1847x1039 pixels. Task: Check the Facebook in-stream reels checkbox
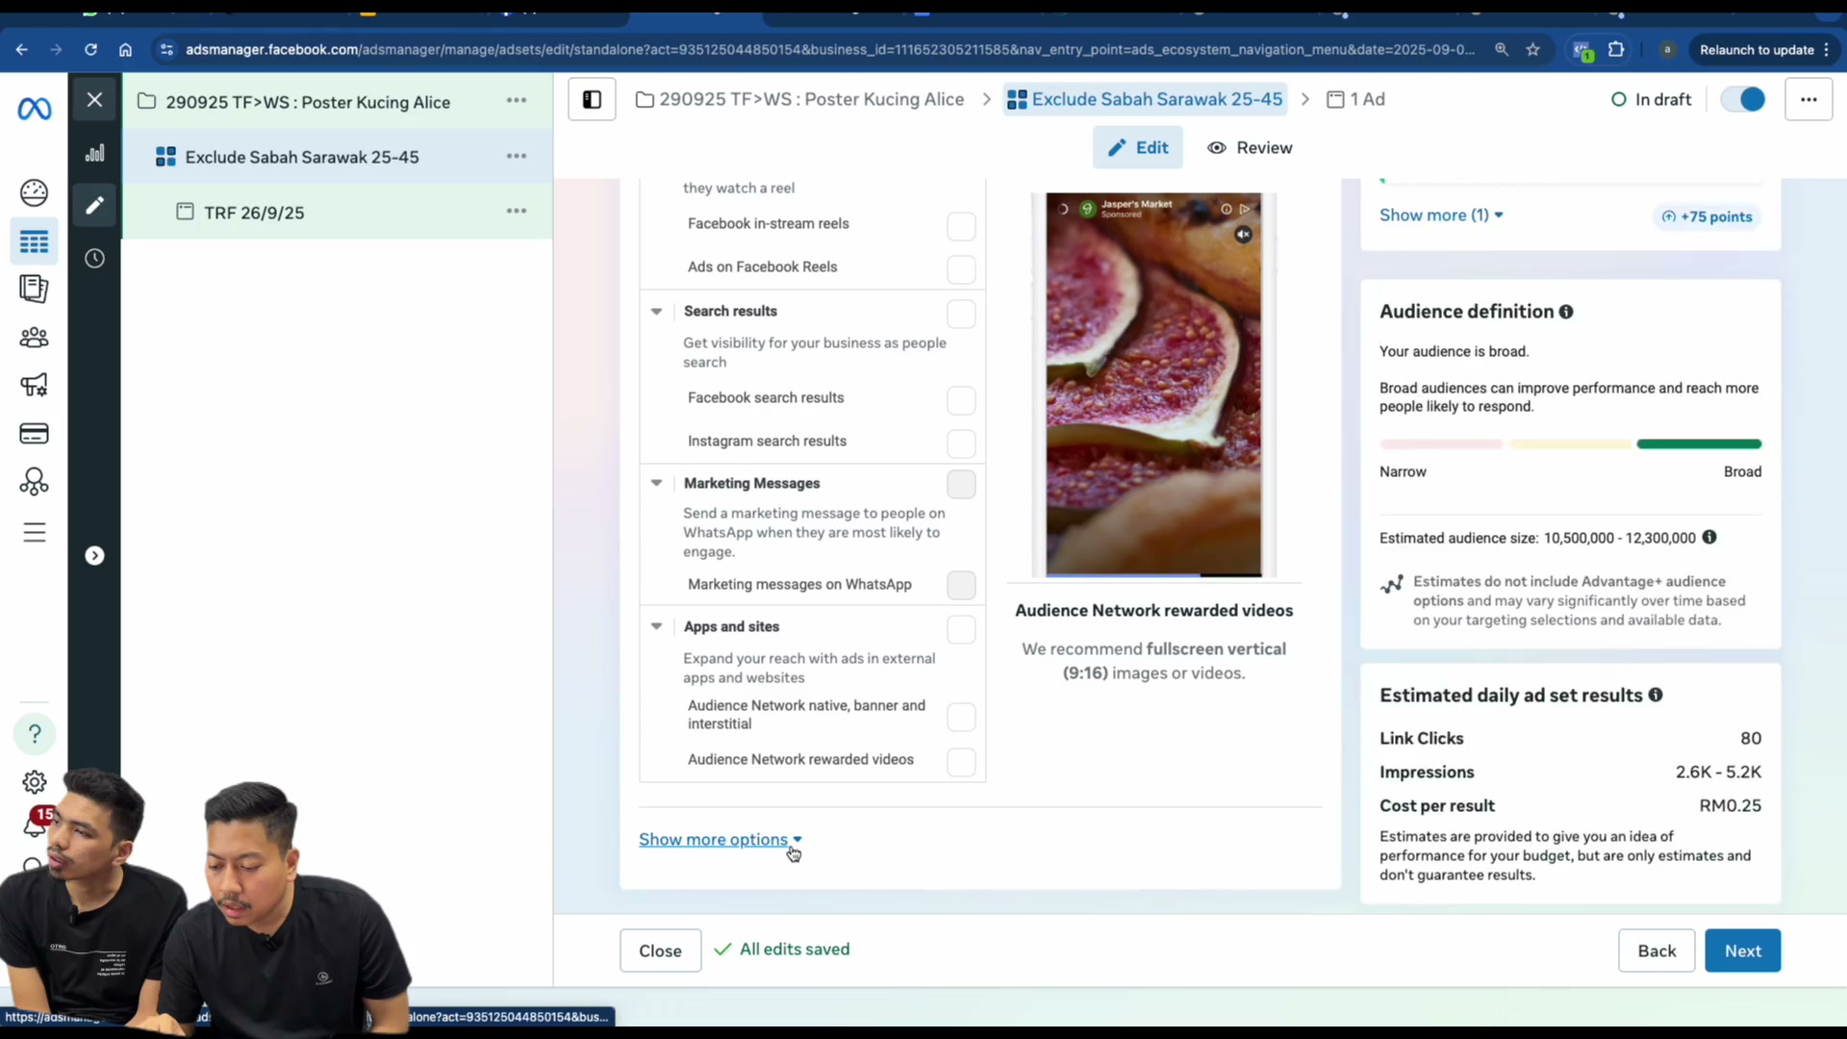point(961,226)
